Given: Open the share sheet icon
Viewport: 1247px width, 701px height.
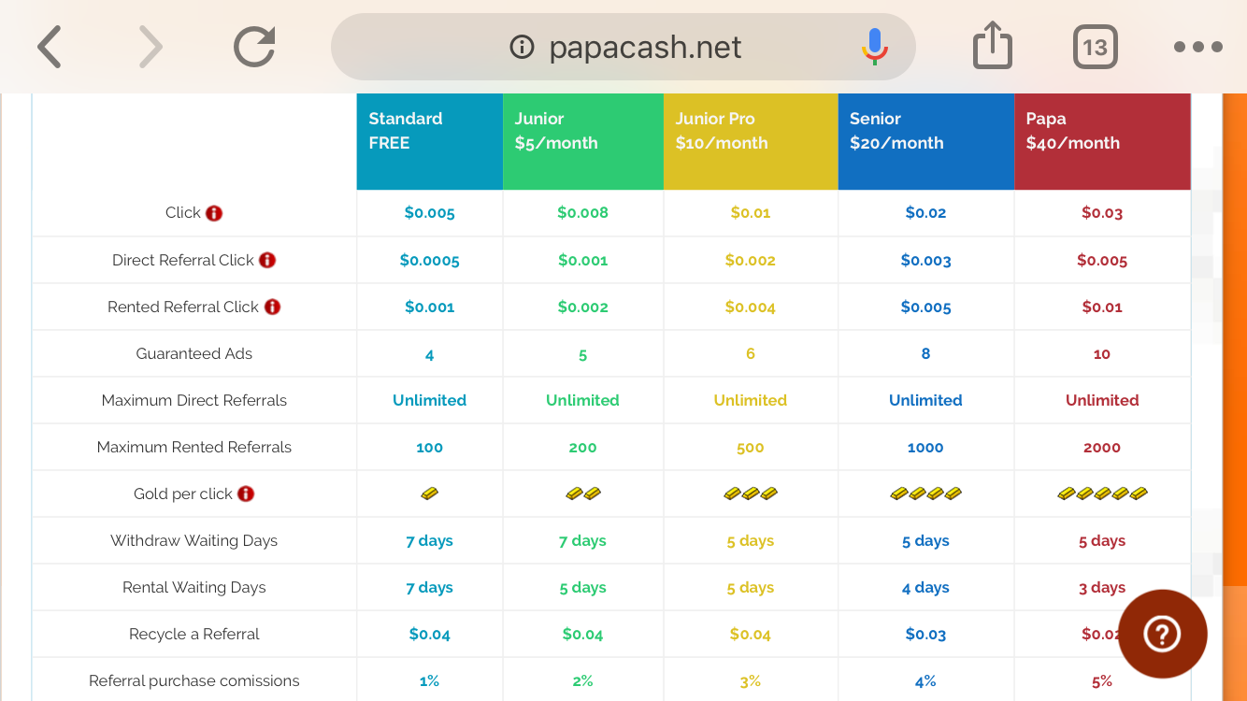Looking at the screenshot, I should [x=993, y=47].
